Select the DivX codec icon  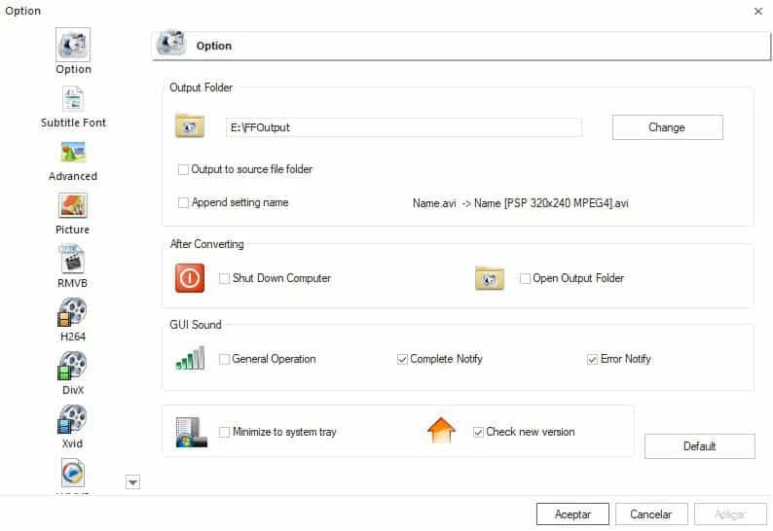tap(72, 366)
